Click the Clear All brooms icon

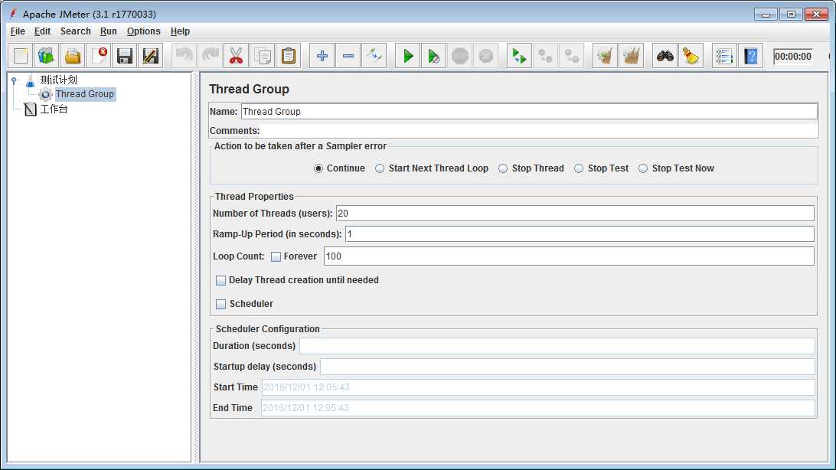point(632,56)
